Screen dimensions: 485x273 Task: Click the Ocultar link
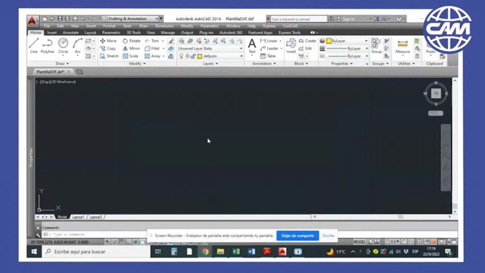pos(328,236)
